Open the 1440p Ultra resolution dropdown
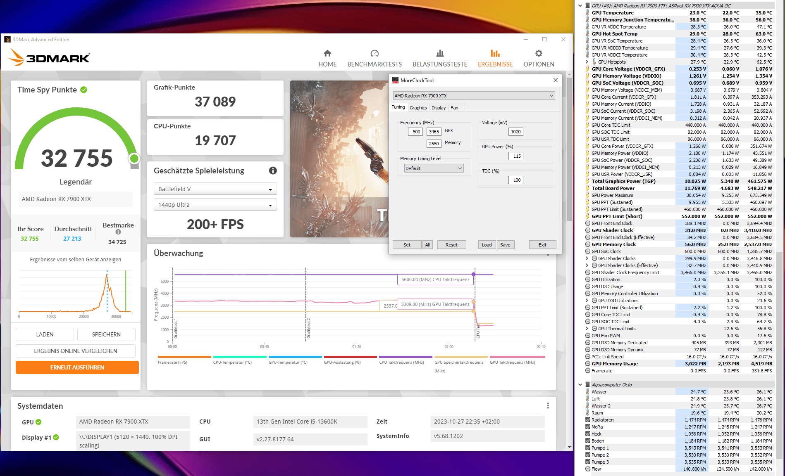Viewport: 785px width, 476px height. [x=215, y=205]
